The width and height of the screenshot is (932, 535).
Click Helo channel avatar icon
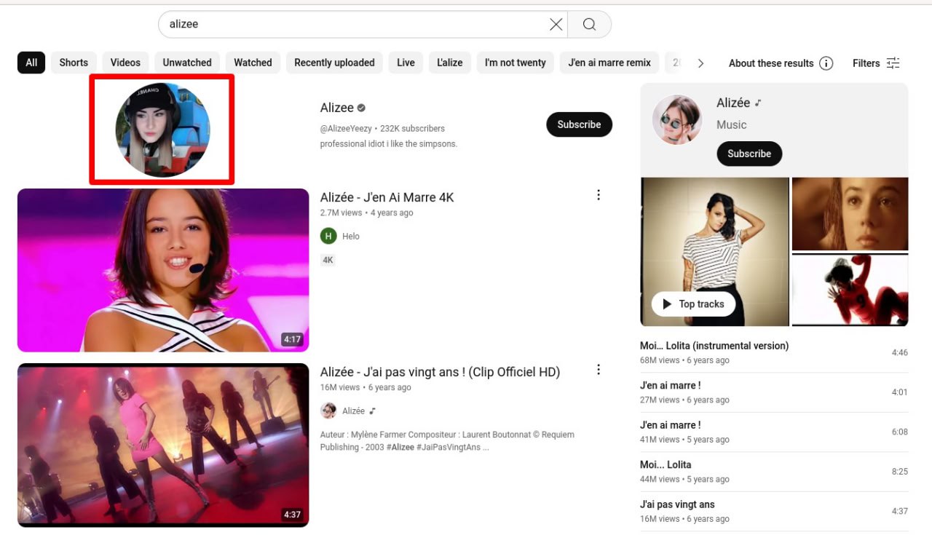point(328,236)
